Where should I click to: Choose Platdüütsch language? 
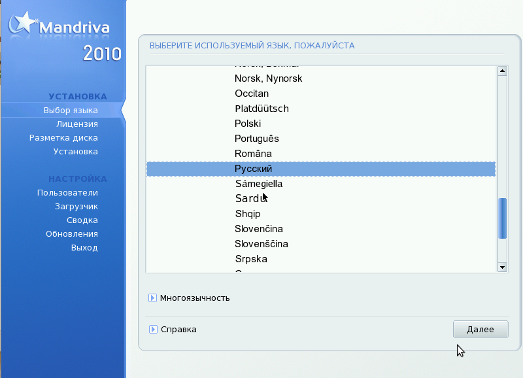coord(261,109)
